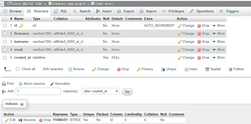Click the Rename link for PRIMARY index
This screenshot has height=124, width=251.
[27, 120]
